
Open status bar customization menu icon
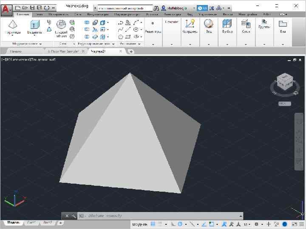point(302,224)
